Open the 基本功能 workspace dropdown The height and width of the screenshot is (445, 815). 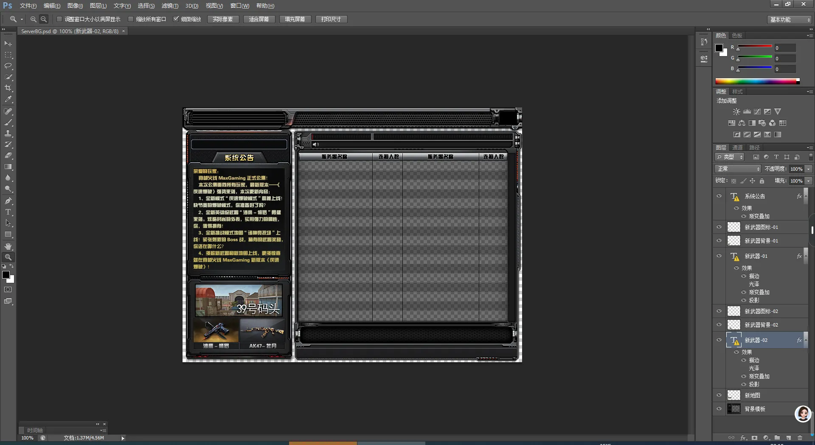click(790, 20)
